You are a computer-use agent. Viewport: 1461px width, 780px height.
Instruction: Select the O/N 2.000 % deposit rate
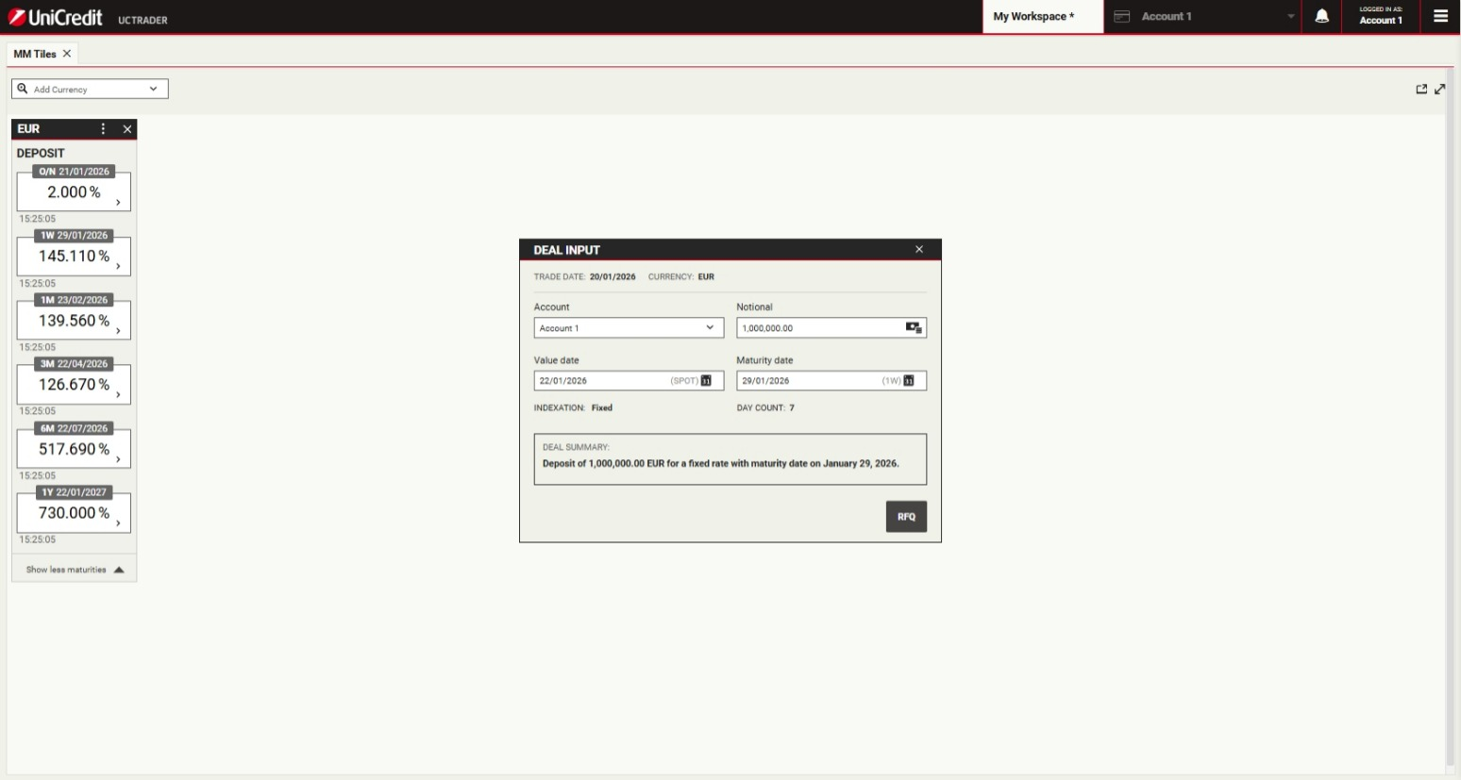pos(74,192)
